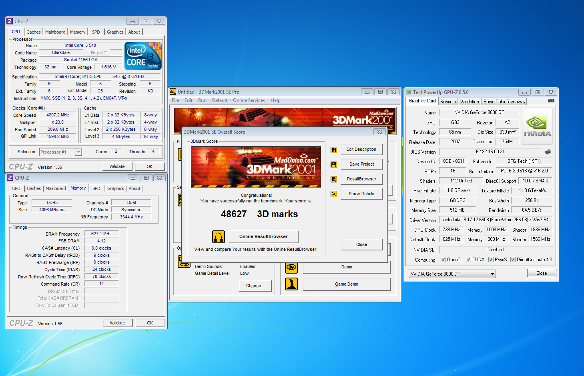The width and height of the screenshot is (584, 376).
Task: Click the Intel Core i3 logo in CPU-Z
Action: coord(143,56)
